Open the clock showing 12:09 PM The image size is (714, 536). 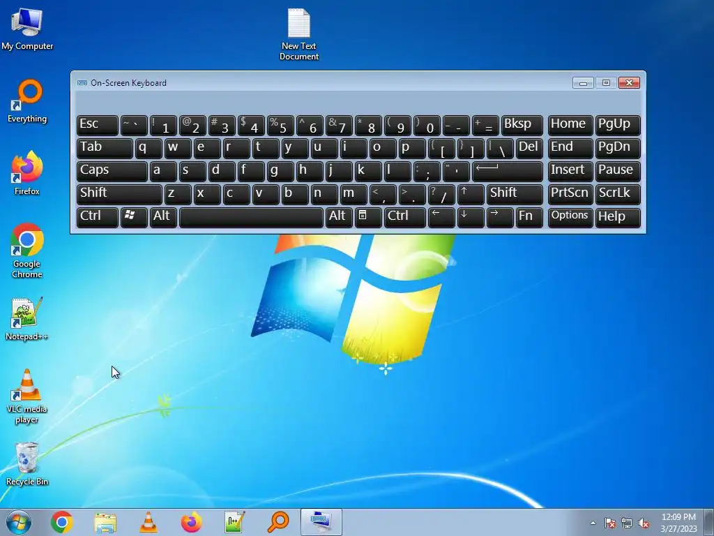click(678, 522)
